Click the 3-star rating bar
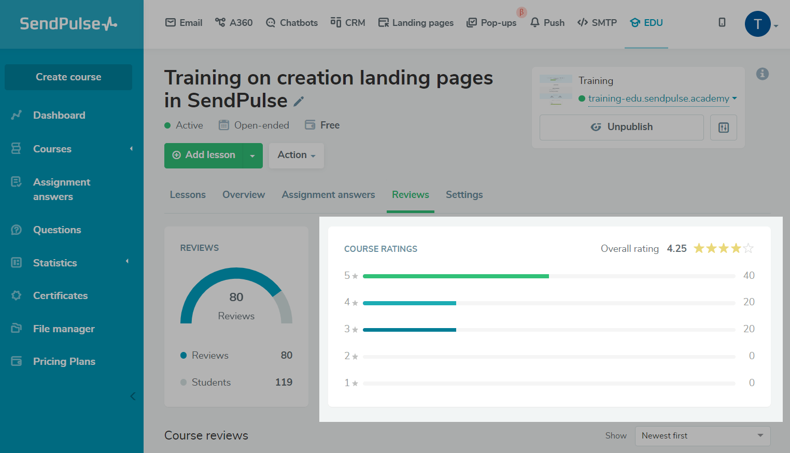The image size is (790, 453). (549, 330)
